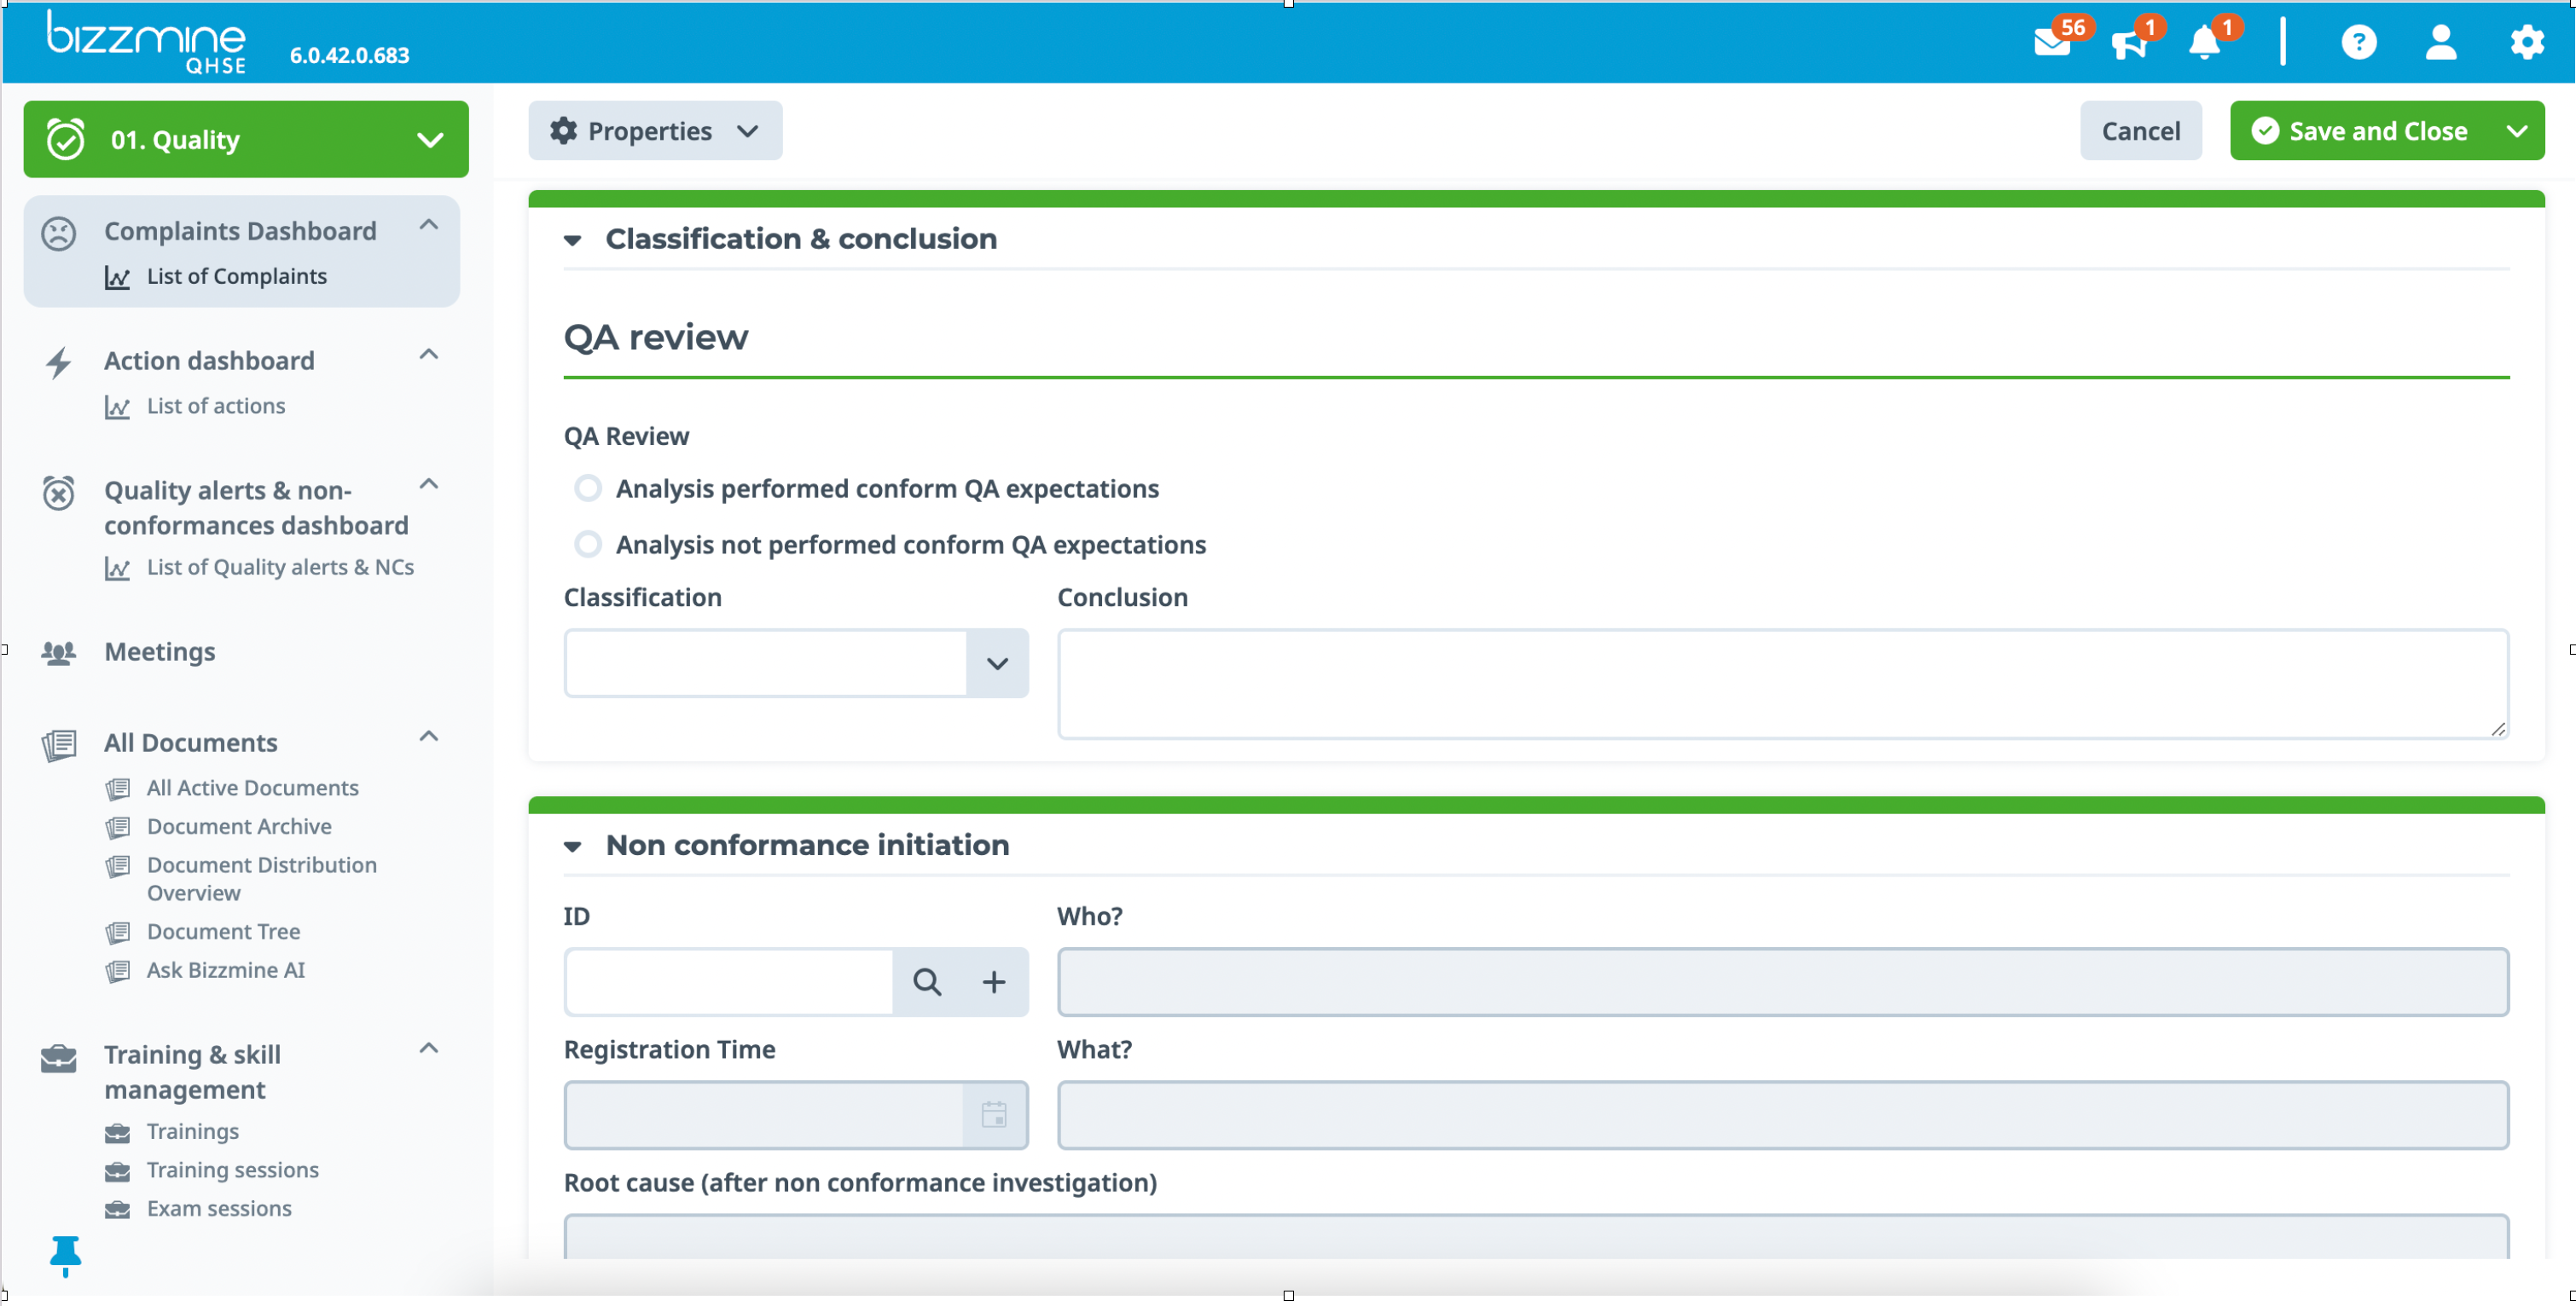The height and width of the screenshot is (1306, 2576).
Task: Add a new record via the plus icon
Action: (994, 981)
